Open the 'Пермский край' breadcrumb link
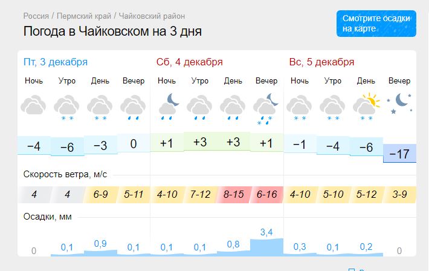This screenshot has width=429, height=271. pos(84,16)
